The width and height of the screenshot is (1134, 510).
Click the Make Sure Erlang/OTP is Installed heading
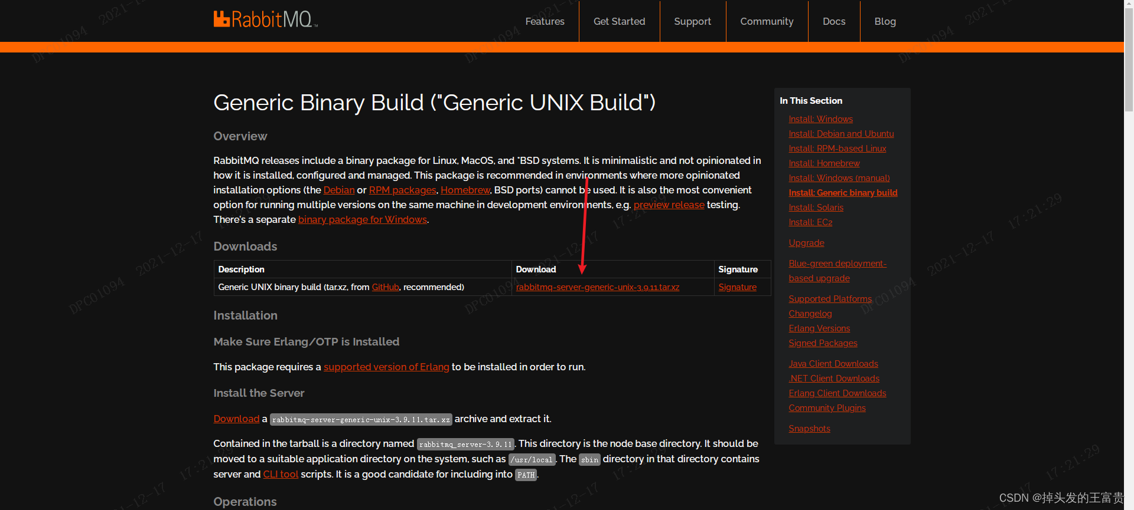[x=306, y=342]
